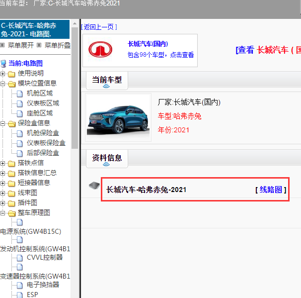Image resolution: width=301 pixels, height=298 pixels.
Task: Click the folder icon of 使用说明
Action: [11, 74]
